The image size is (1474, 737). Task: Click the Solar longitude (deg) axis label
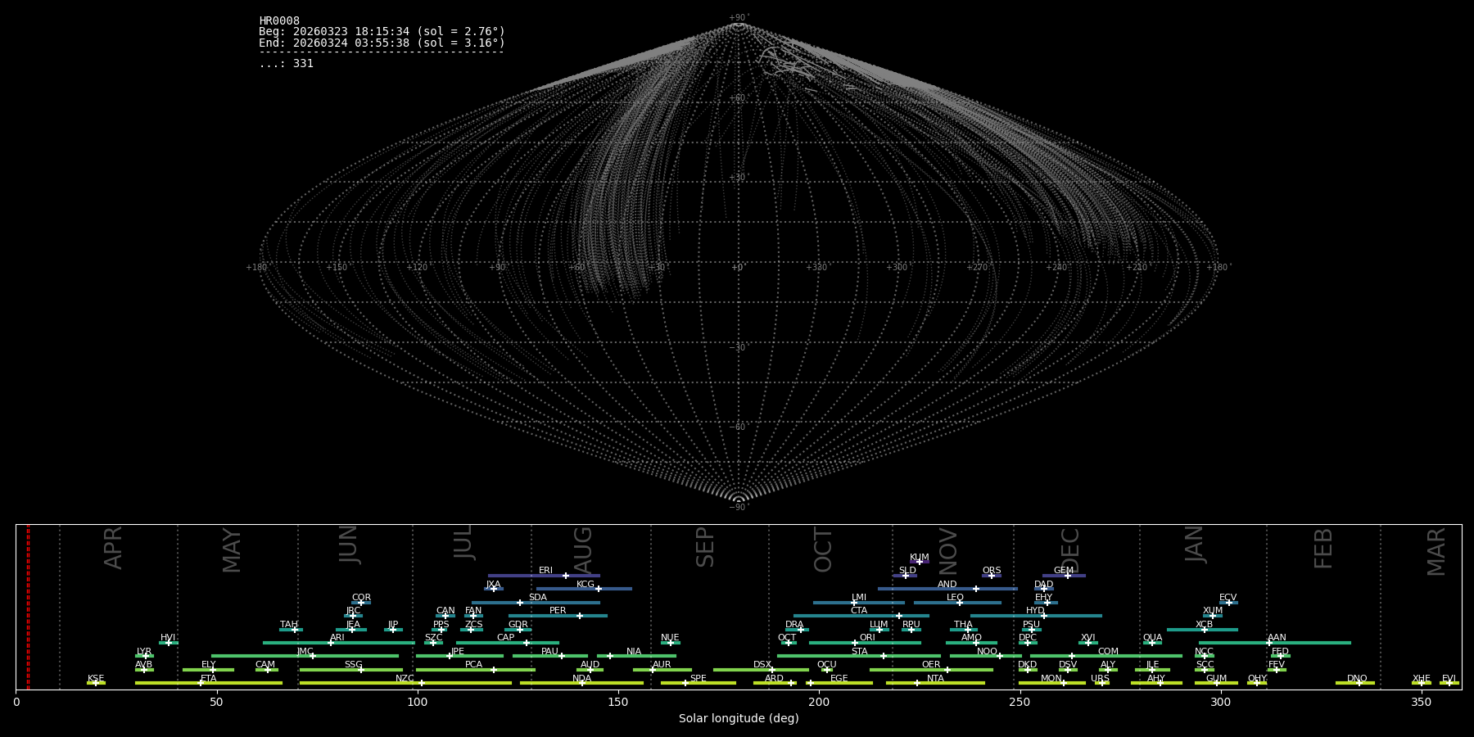[739, 719]
